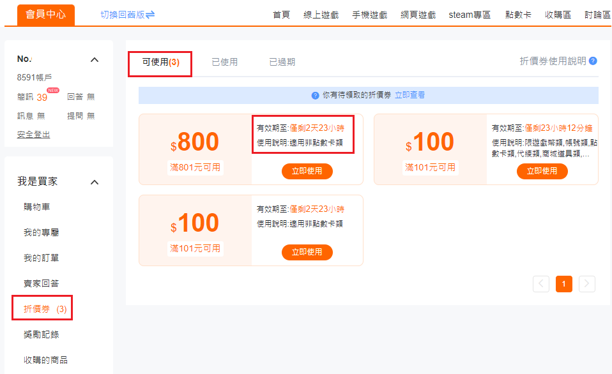Collapse the 我是買家 section
This screenshot has width=612, height=374.
pyautogui.click(x=95, y=183)
